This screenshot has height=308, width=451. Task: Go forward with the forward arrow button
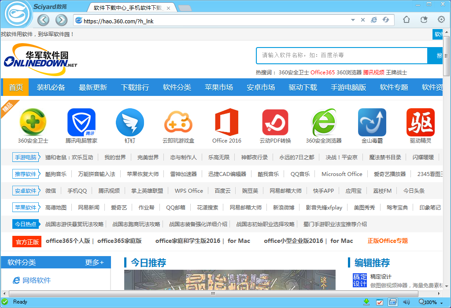61,20
